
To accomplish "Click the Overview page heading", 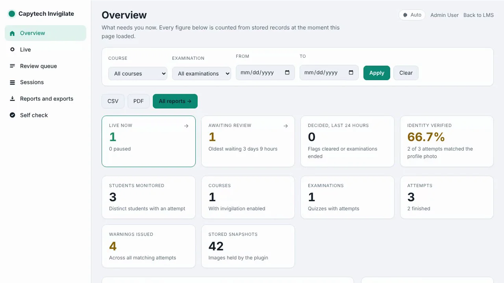I will (124, 15).
